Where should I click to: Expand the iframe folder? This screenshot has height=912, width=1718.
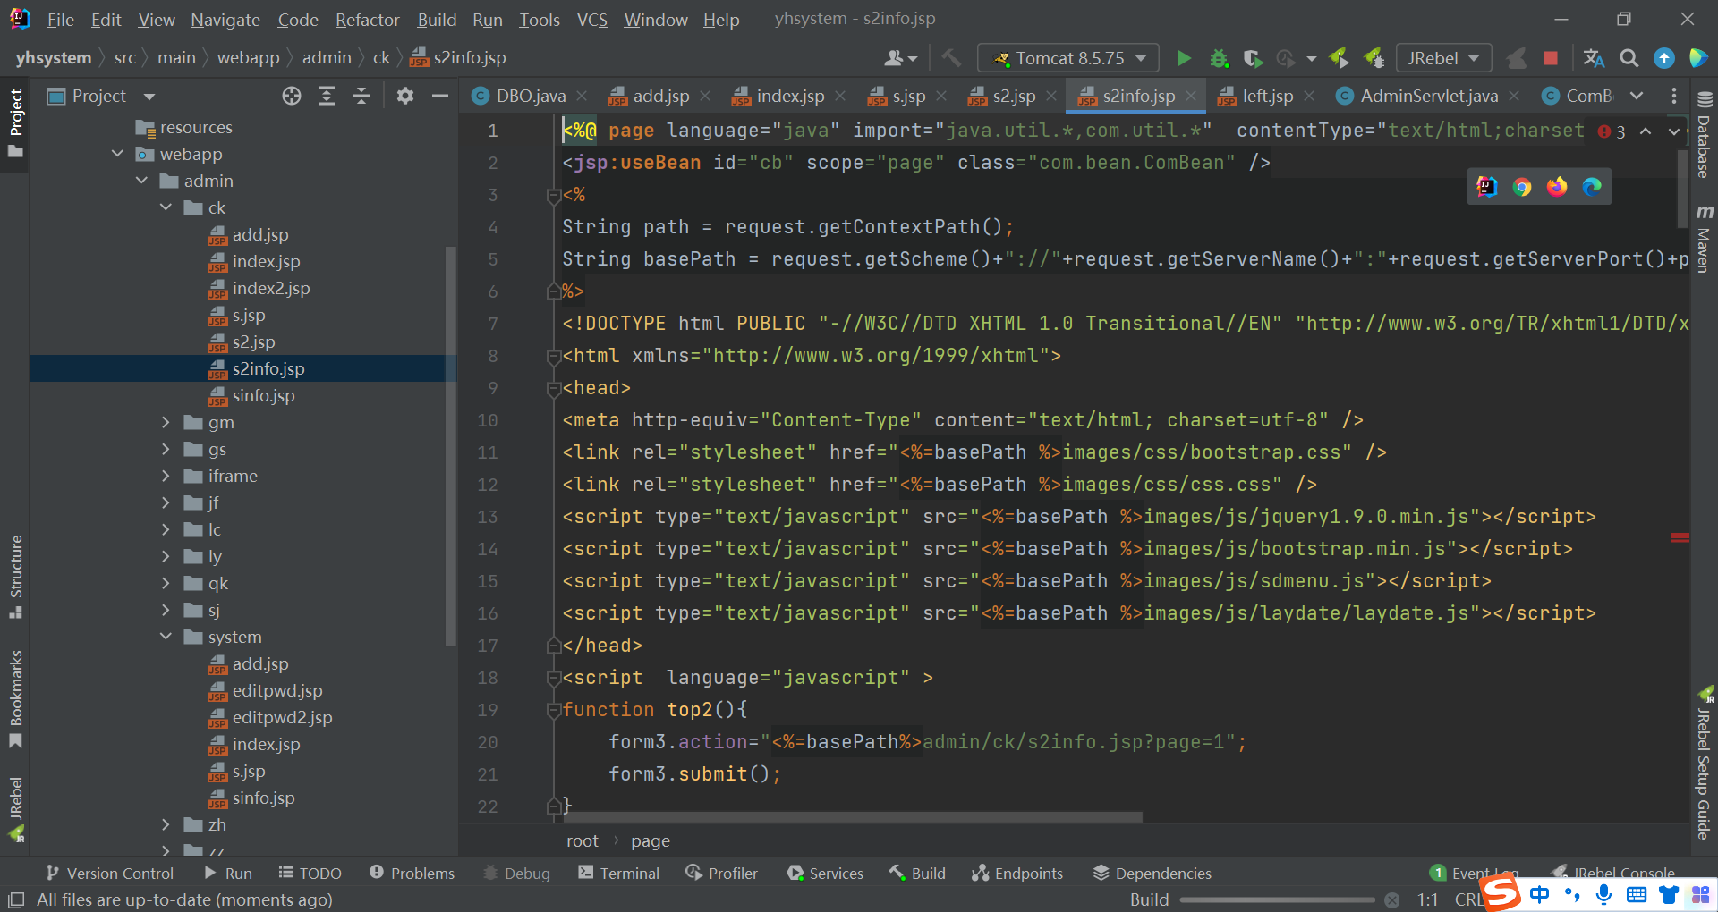click(x=166, y=476)
